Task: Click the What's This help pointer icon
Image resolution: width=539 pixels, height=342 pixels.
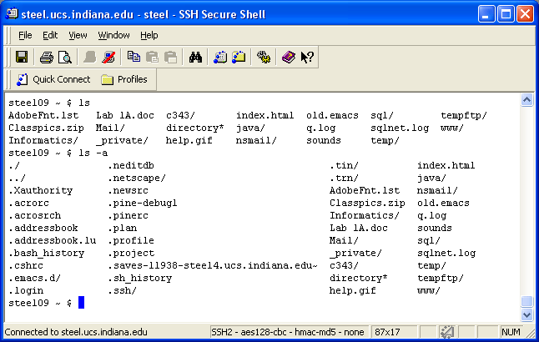Action: pos(307,57)
